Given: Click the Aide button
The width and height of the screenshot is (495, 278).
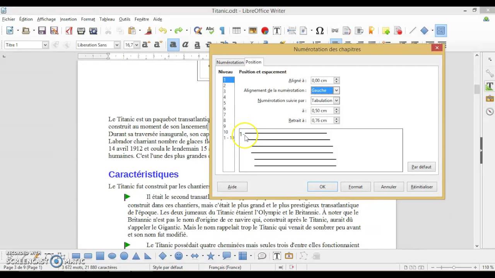Looking at the screenshot, I should click(x=232, y=187).
